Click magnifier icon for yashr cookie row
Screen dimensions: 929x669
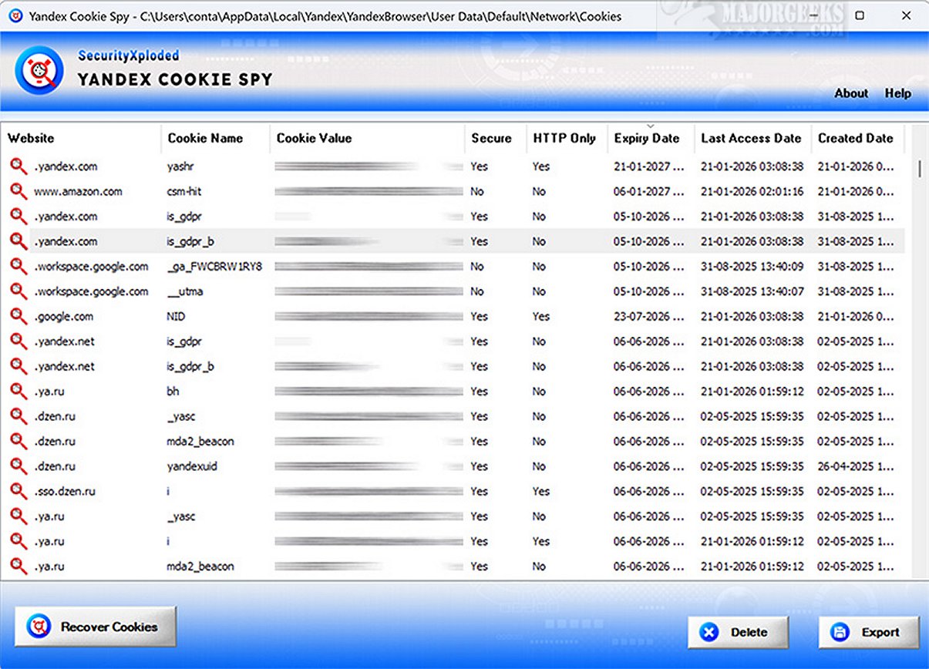[x=19, y=166]
